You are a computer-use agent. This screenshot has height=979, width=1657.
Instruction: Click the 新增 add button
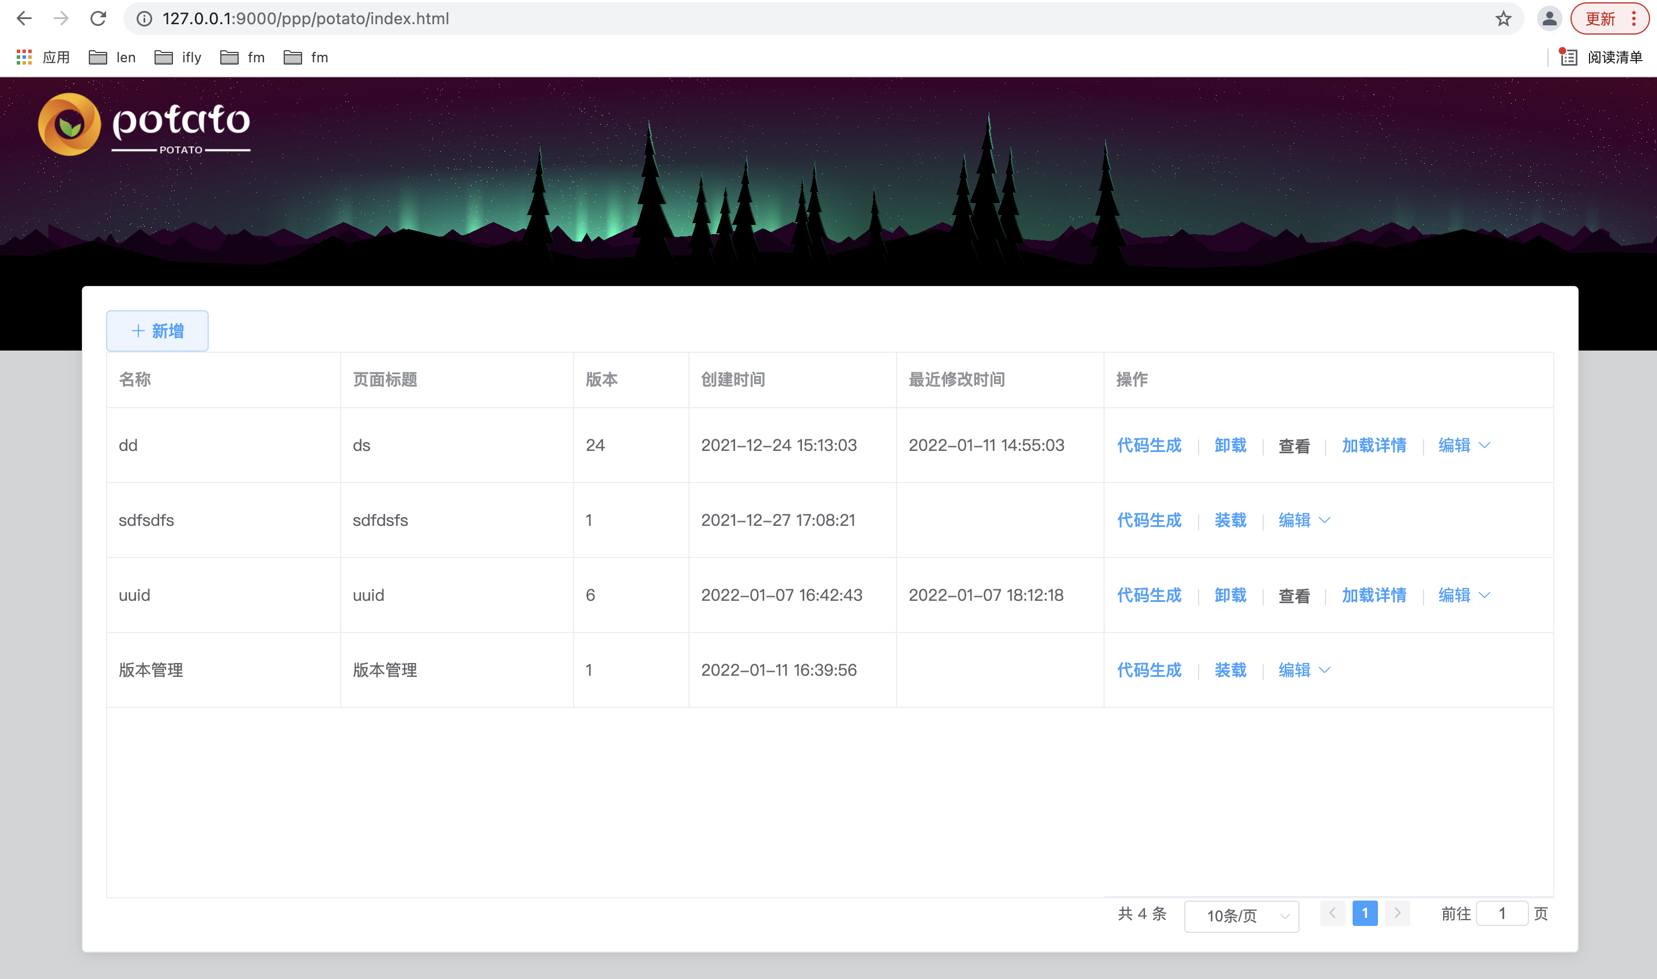157,330
